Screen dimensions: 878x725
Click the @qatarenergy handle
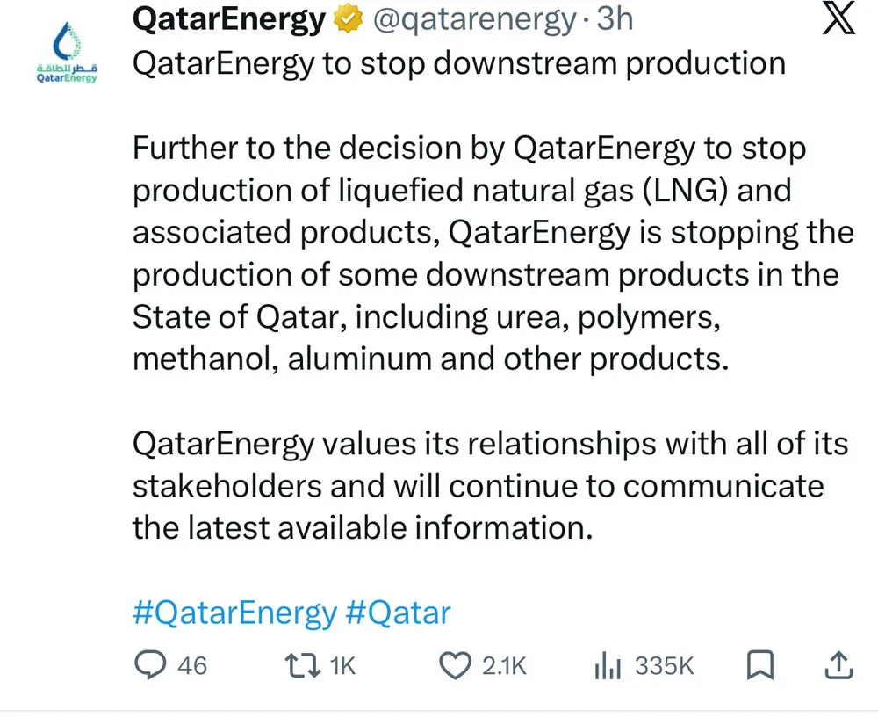point(473,19)
